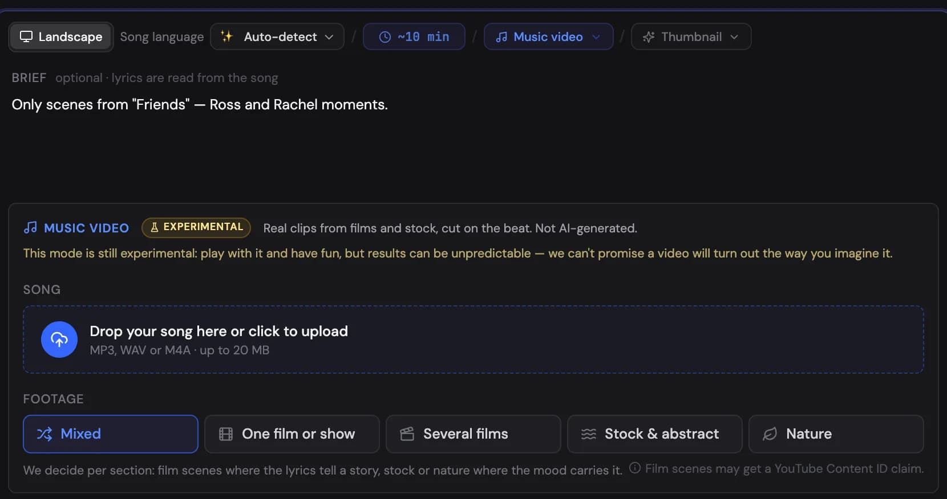Click the EXPERIMENTAL badge
The width and height of the screenshot is (947, 499).
click(196, 227)
